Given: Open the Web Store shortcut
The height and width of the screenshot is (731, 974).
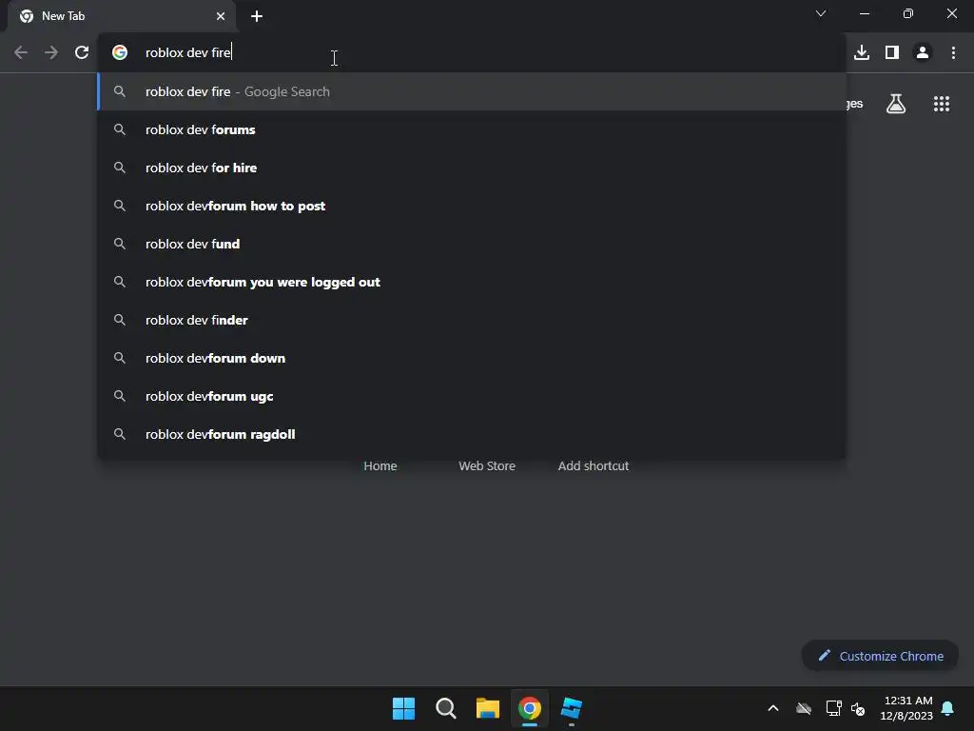Looking at the screenshot, I should (487, 466).
